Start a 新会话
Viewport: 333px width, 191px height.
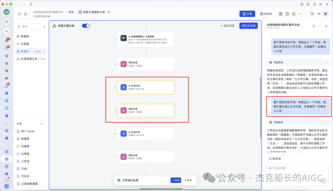[275, 159]
